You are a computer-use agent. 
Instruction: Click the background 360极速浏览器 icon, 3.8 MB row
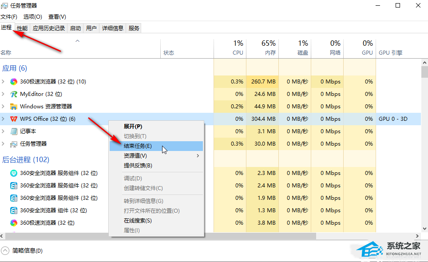14,223
